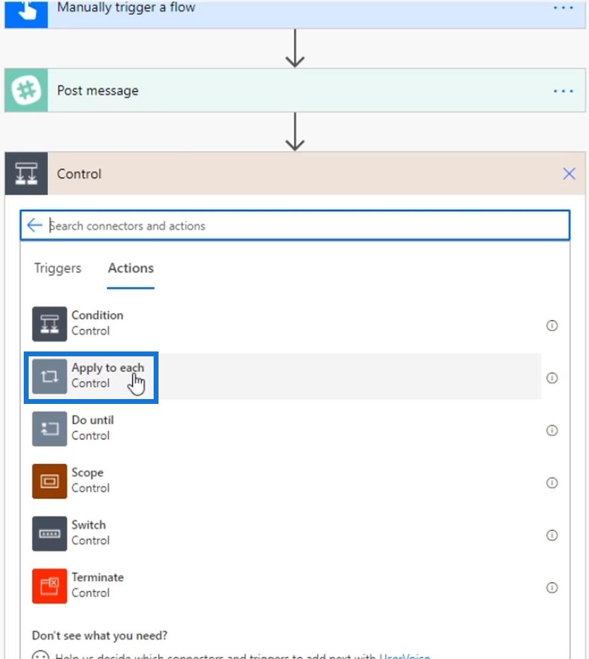Show info for the Switch action

552,535
